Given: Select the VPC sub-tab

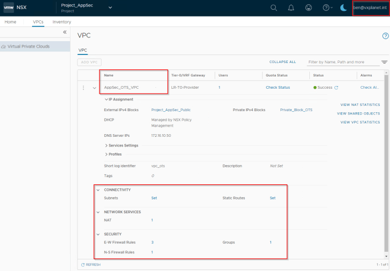Looking at the screenshot, I should (x=83, y=50).
